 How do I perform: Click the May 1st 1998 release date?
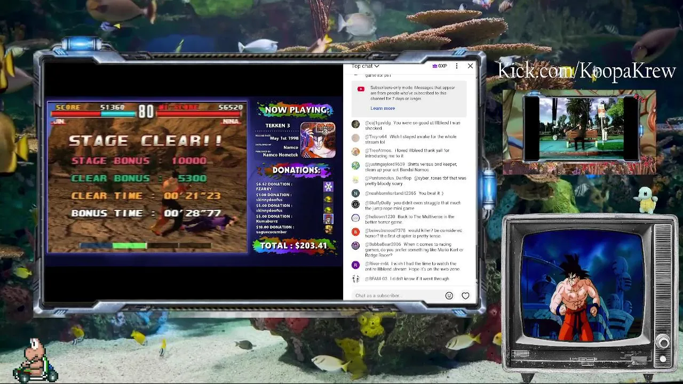click(284, 138)
